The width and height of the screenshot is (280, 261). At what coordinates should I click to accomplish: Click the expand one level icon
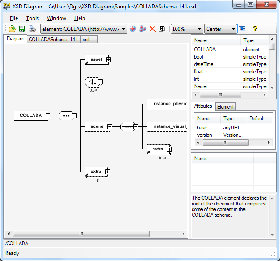[x=162, y=29]
